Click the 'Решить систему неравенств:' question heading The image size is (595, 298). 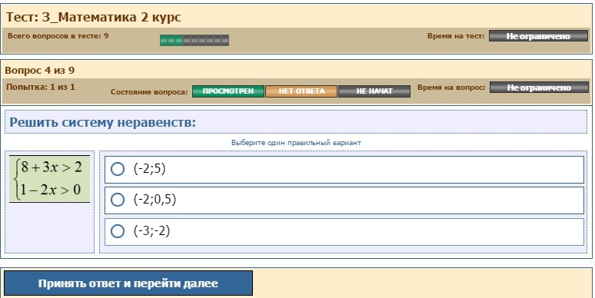pos(102,122)
